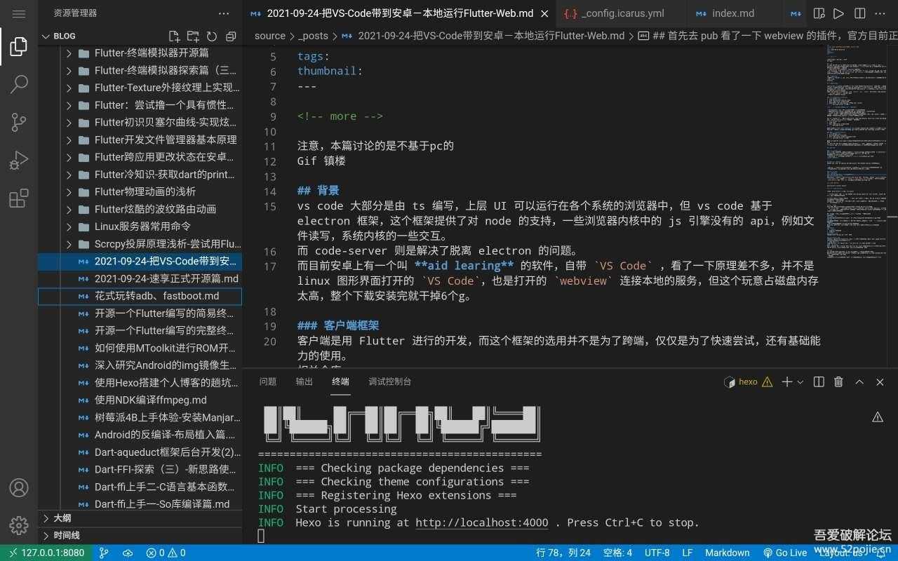Switch to index.md editor tab
The height and width of the screenshot is (561, 898).
pos(732,13)
